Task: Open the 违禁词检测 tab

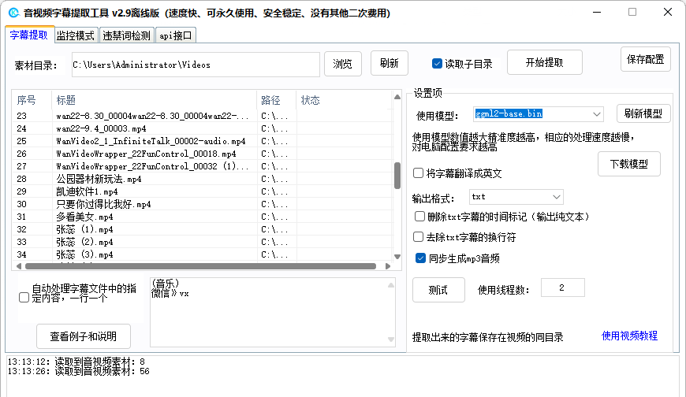Action: click(127, 35)
